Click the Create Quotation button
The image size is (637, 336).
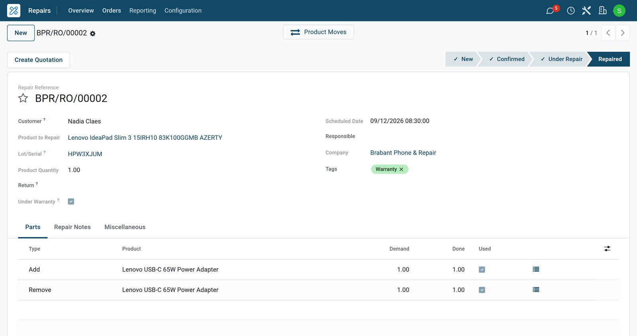click(39, 60)
